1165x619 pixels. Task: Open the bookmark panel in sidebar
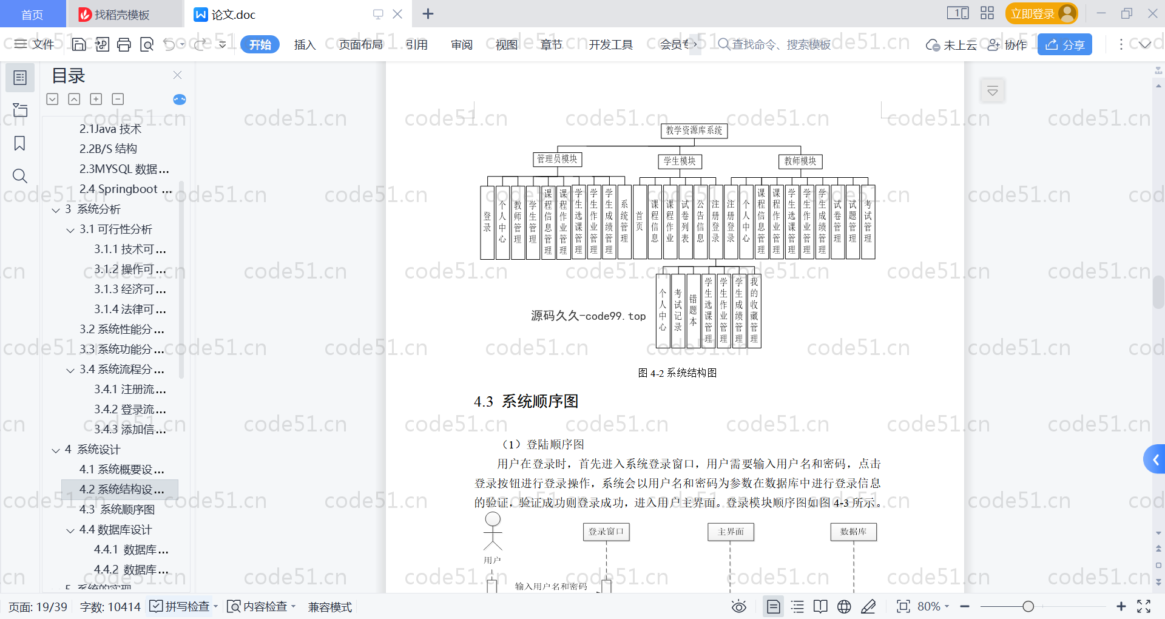tap(20, 143)
